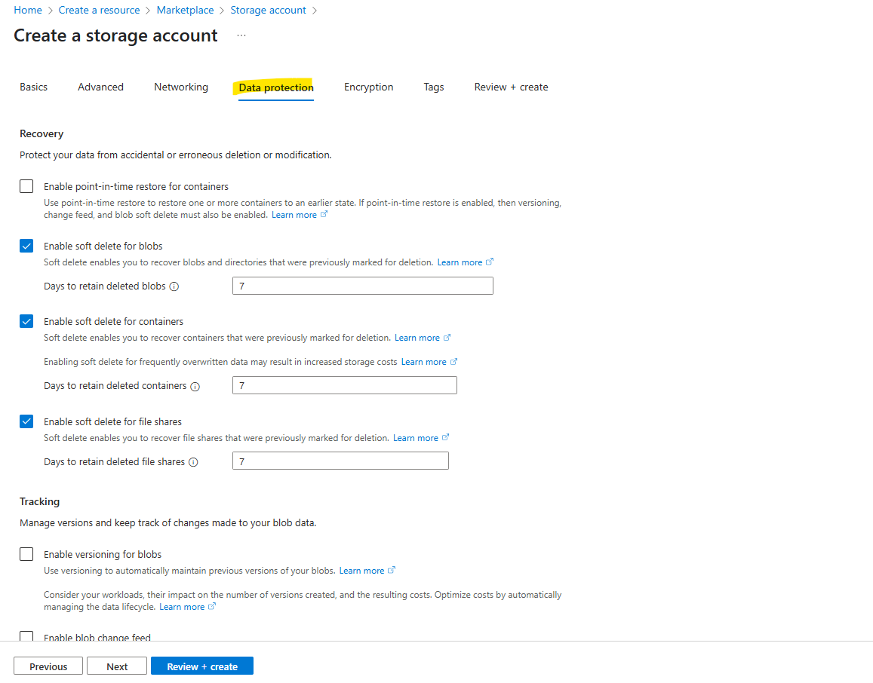Click the Recovery section heading
873x683 pixels.
[x=41, y=134]
